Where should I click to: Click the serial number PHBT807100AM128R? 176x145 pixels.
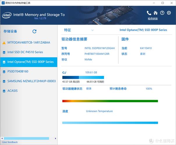pyautogui.click(x=97, y=54)
